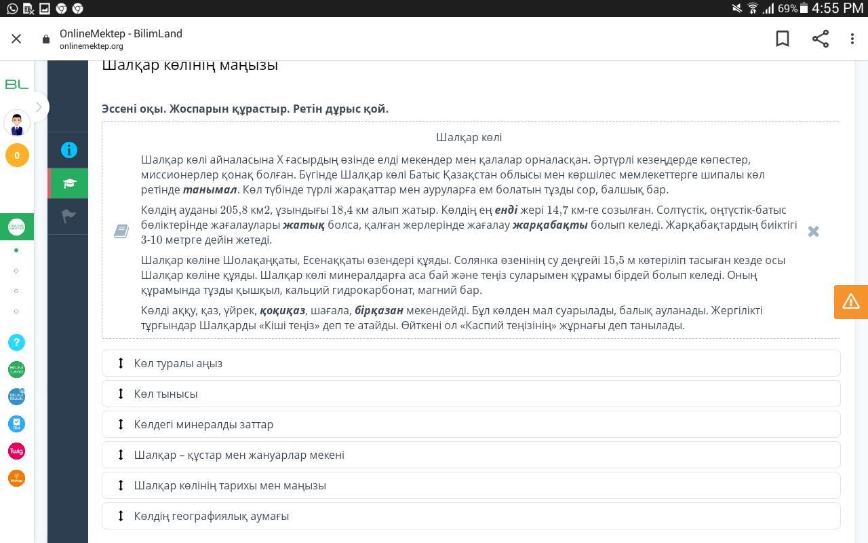This screenshot has height=543, width=868.
Task: Open WhatsApp notification in status bar
Action: (x=12, y=8)
